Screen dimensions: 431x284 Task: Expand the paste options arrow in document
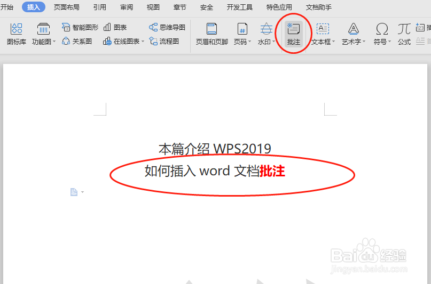coord(82,192)
